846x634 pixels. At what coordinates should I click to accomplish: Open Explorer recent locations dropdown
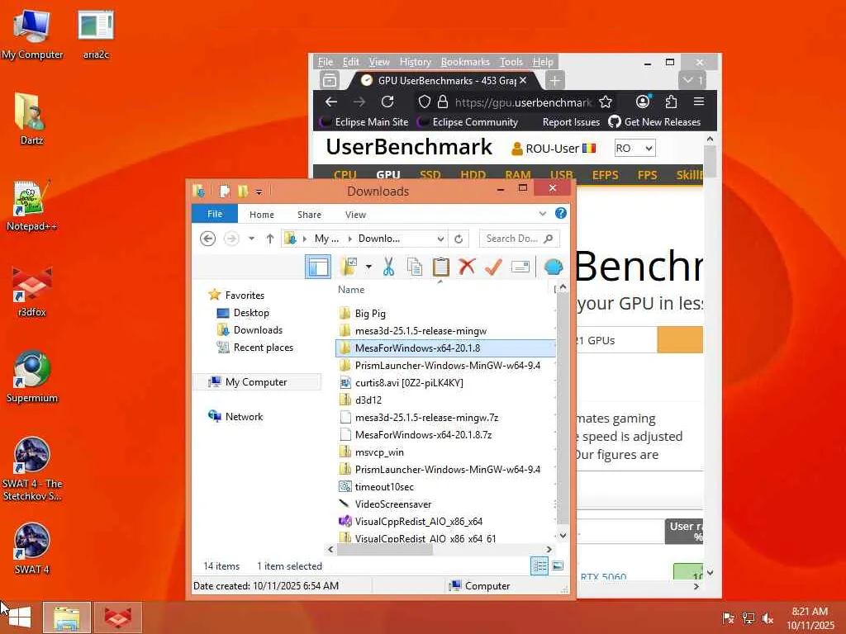point(251,239)
